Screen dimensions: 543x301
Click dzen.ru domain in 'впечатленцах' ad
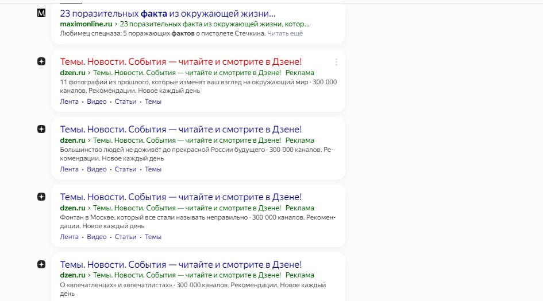[72, 275]
